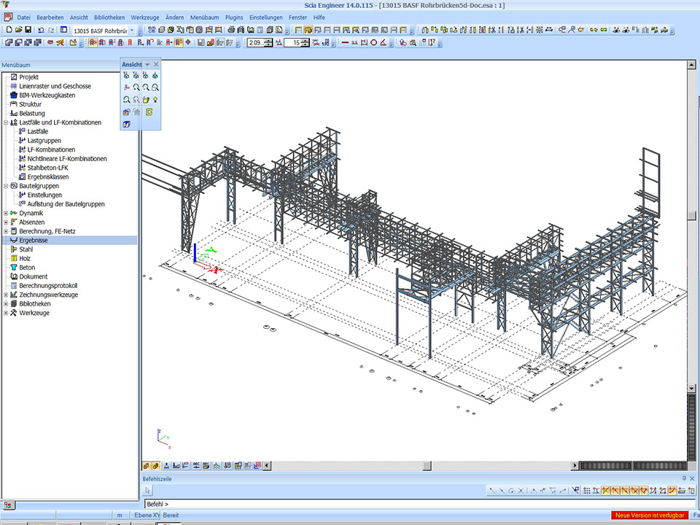Close the Ansicht floating toolbar
This screenshot has width=700, height=525.
[x=156, y=65]
